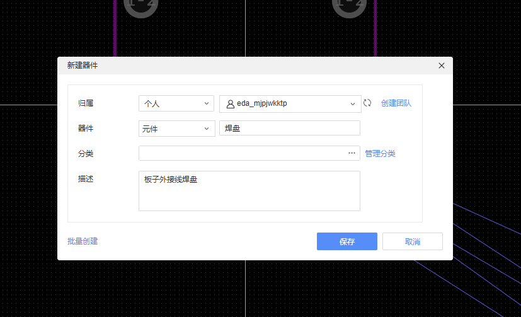
Task: Save the new device with 保存
Action: 347,241
